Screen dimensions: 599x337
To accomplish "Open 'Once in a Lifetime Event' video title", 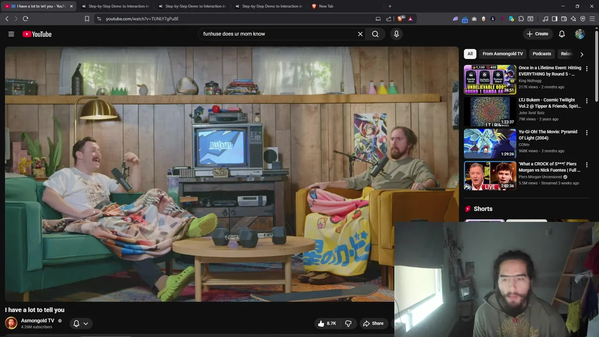I will [550, 71].
